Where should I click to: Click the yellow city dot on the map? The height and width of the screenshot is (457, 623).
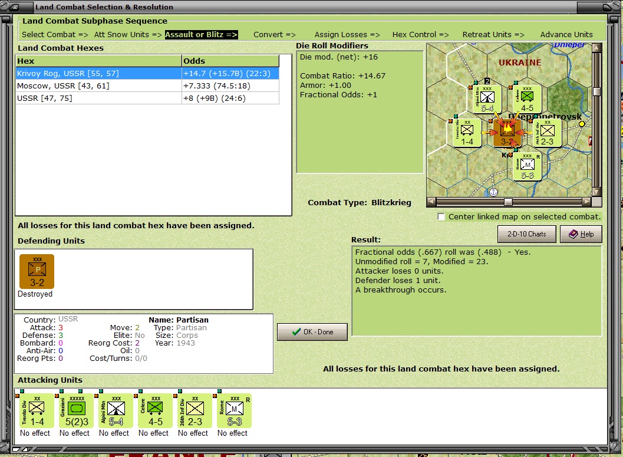click(x=582, y=124)
